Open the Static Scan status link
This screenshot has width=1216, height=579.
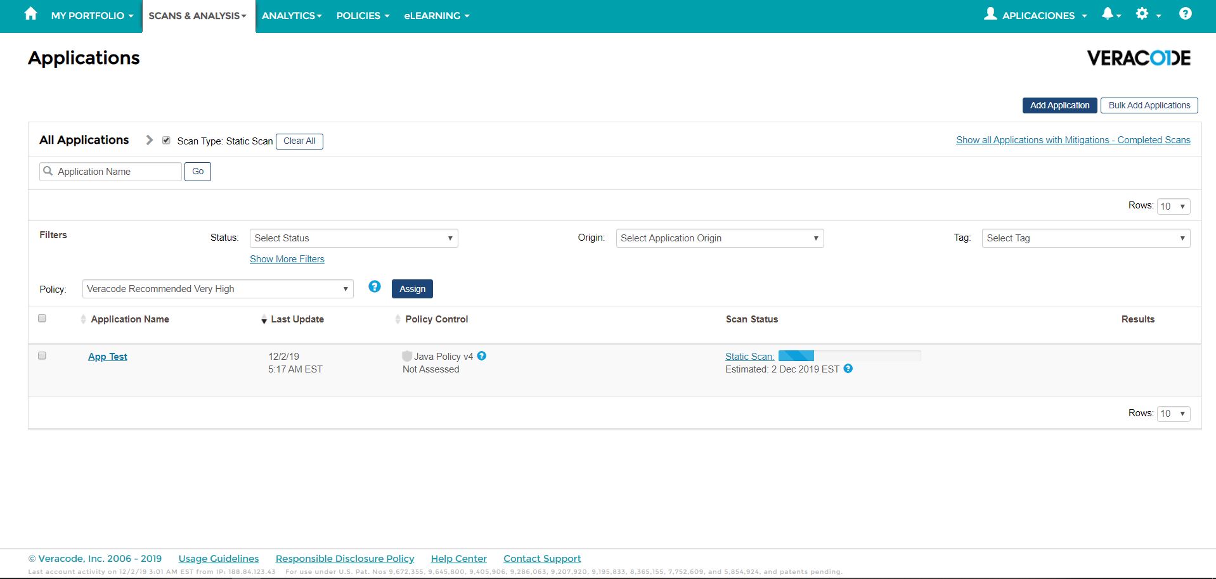(749, 357)
